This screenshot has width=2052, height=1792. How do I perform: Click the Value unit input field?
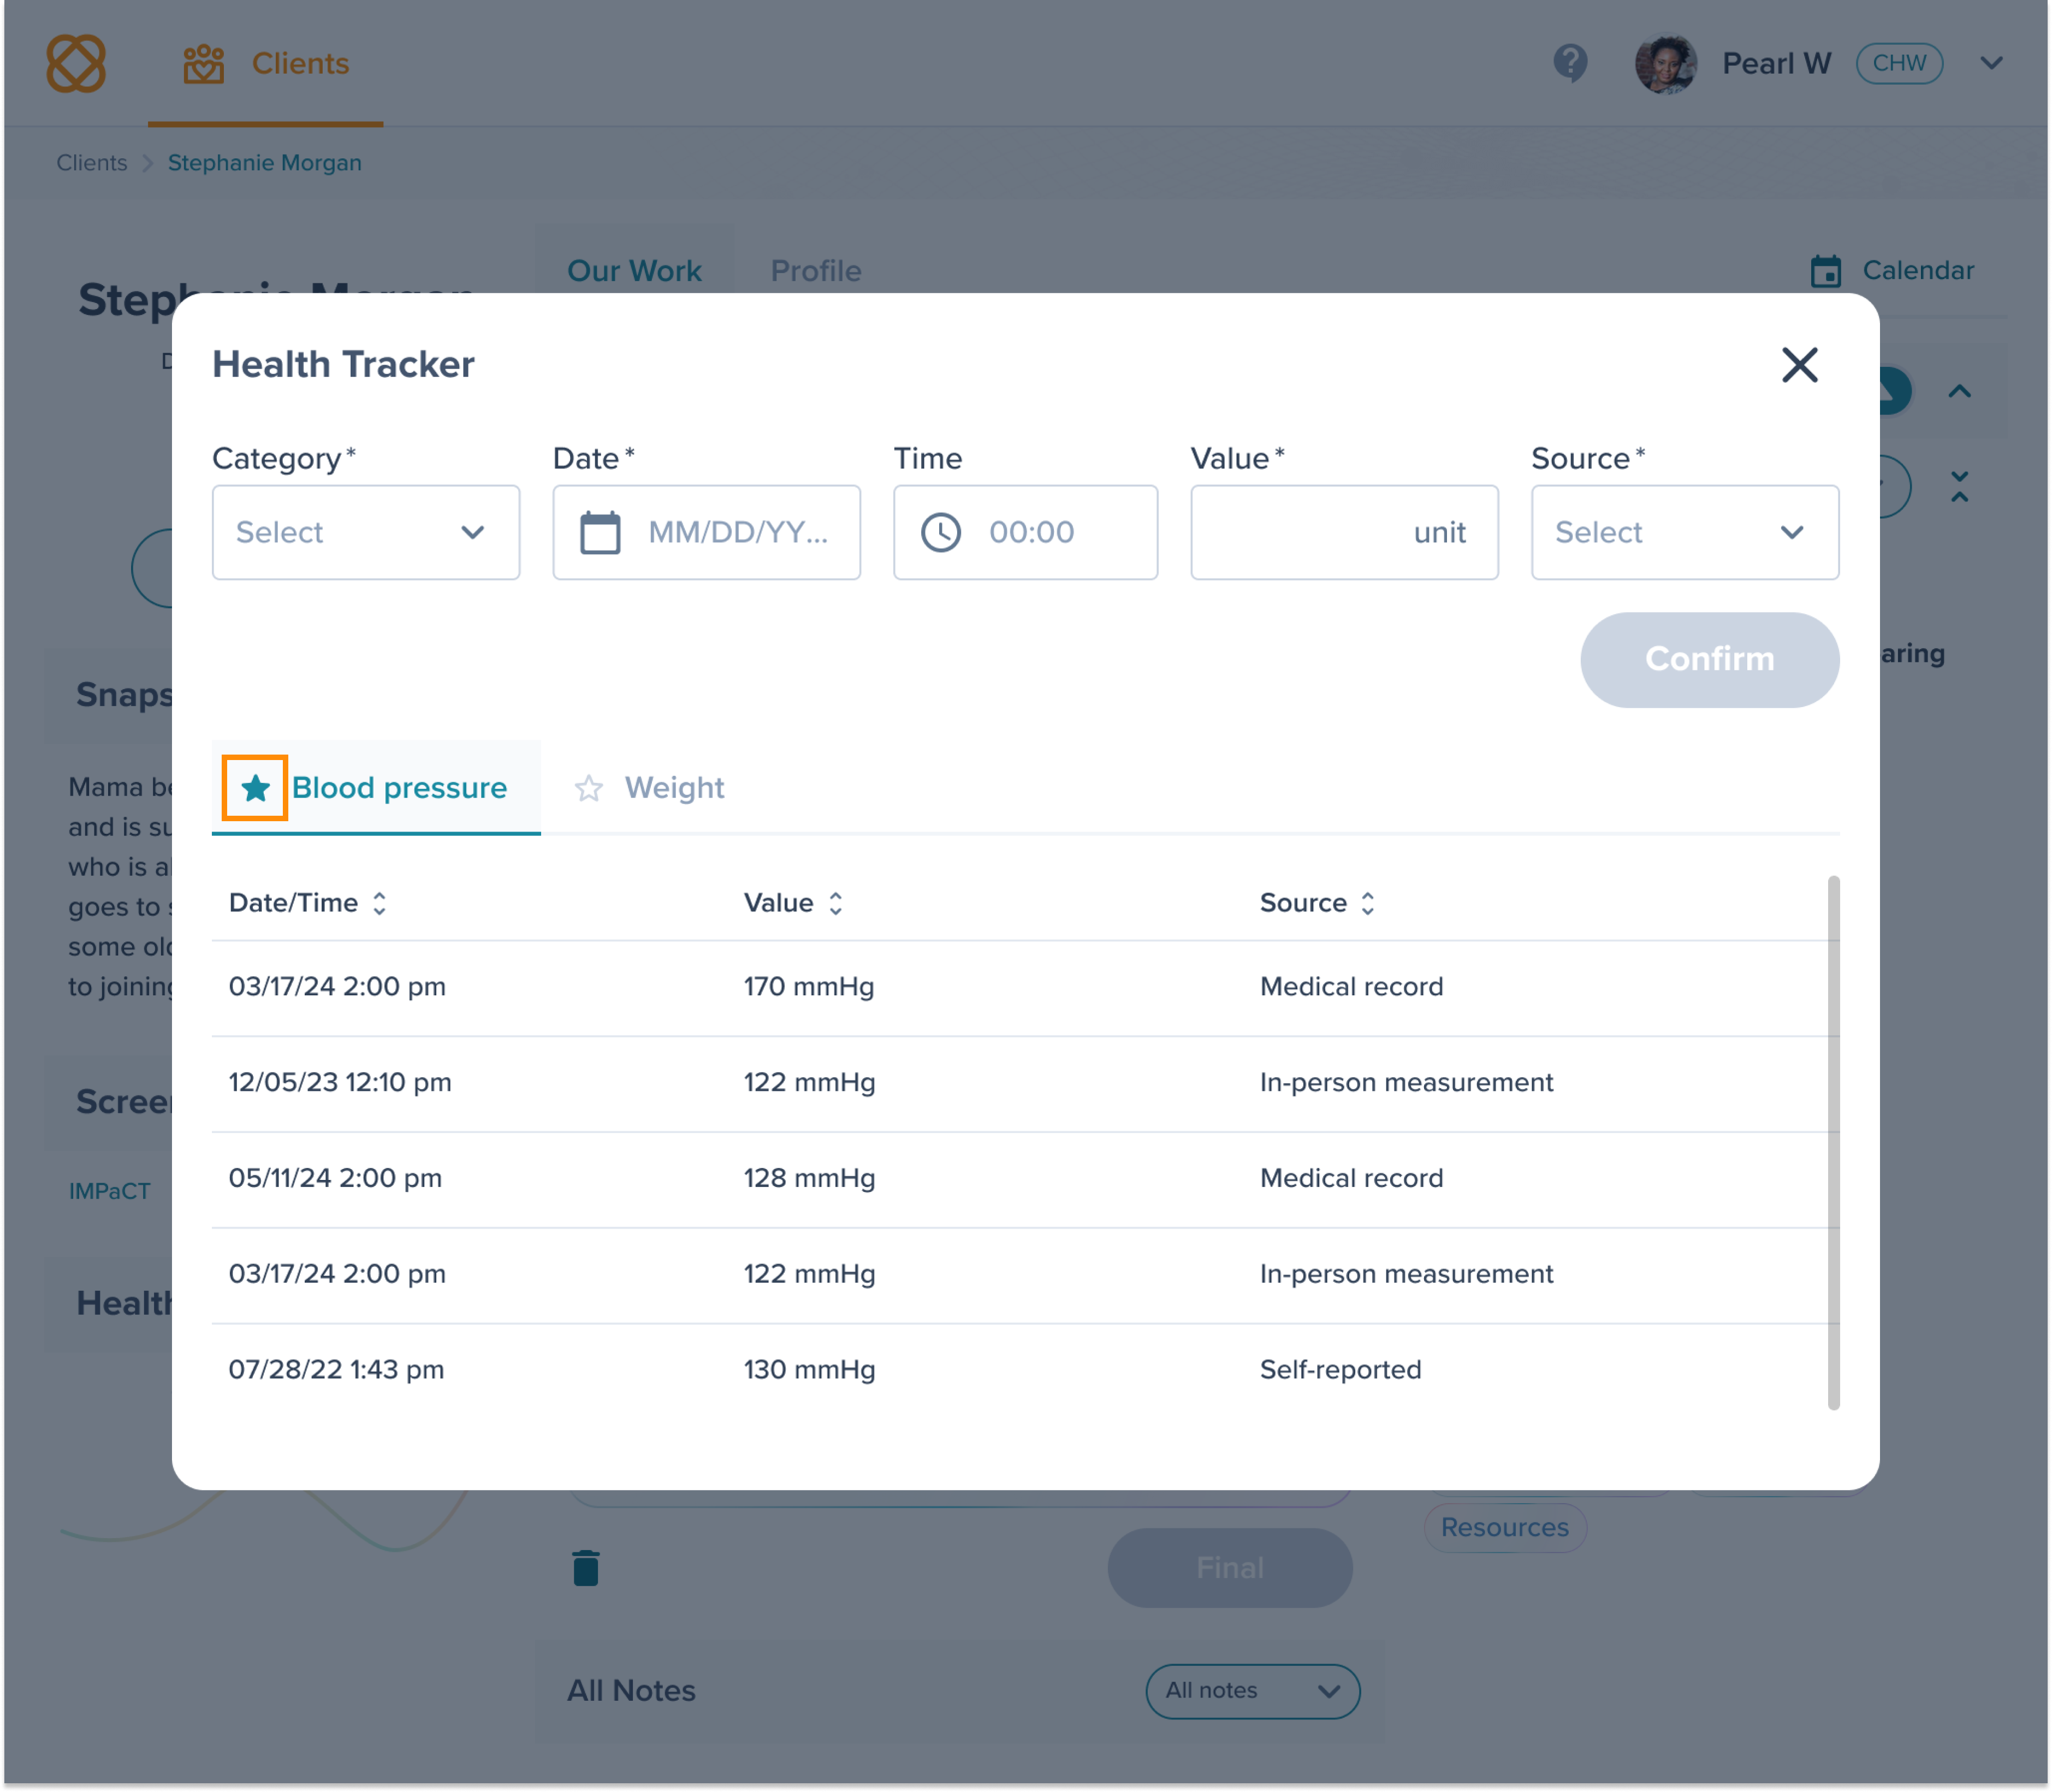pyautogui.click(x=1344, y=532)
